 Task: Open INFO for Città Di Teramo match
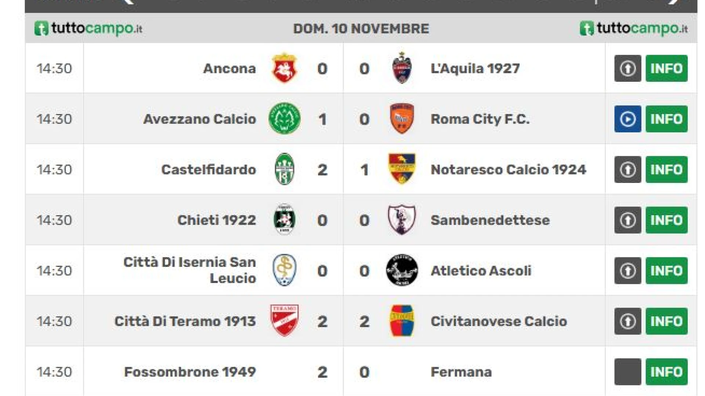point(666,321)
